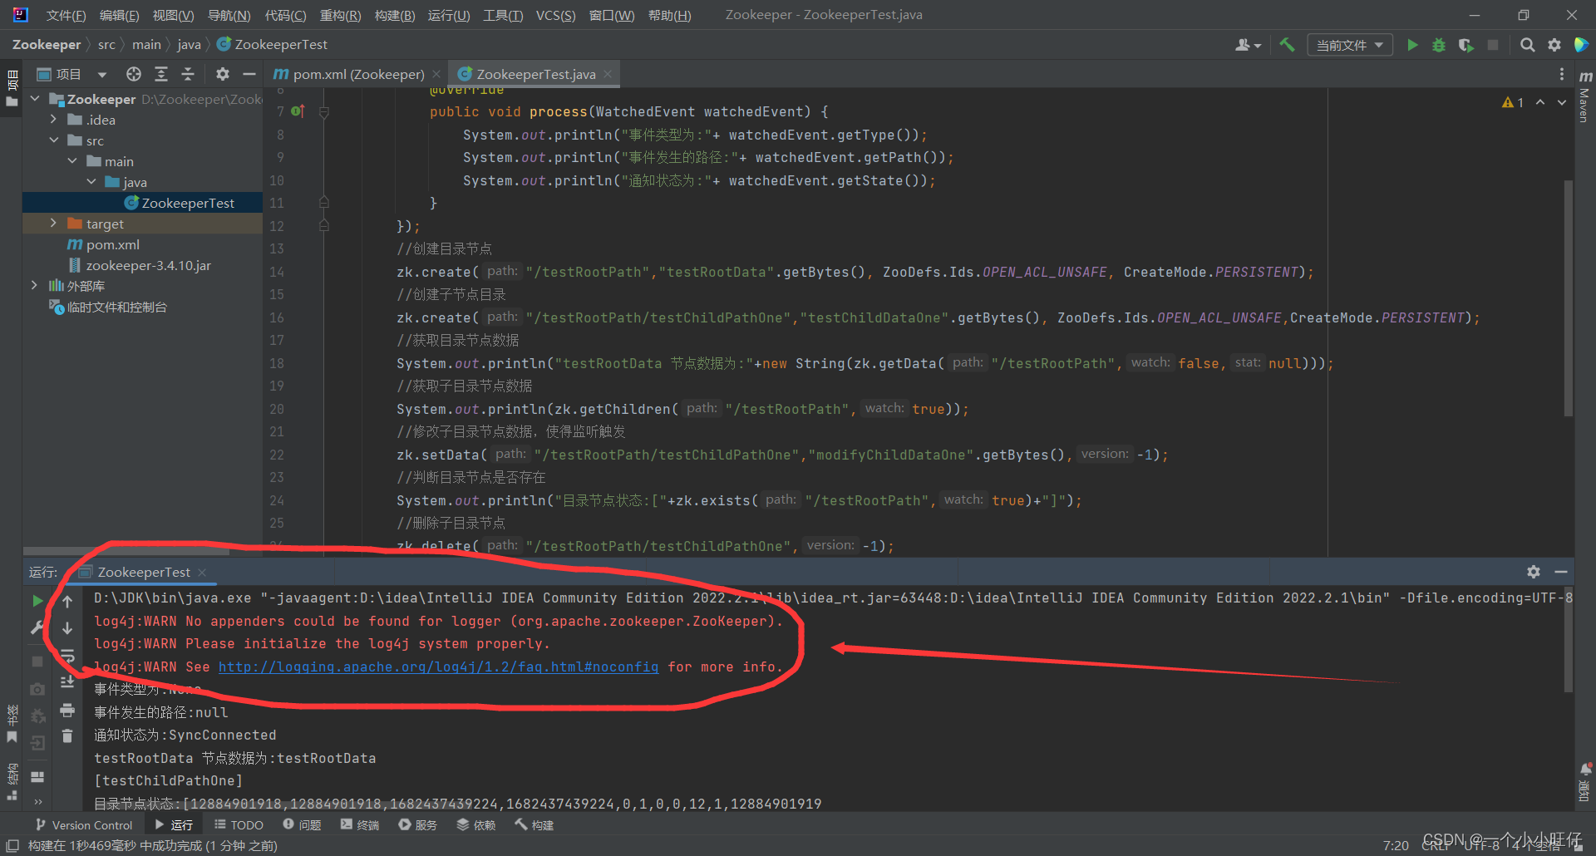The image size is (1596, 856).
Task: Collapse the main folder
Action: pyautogui.click(x=72, y=161)
